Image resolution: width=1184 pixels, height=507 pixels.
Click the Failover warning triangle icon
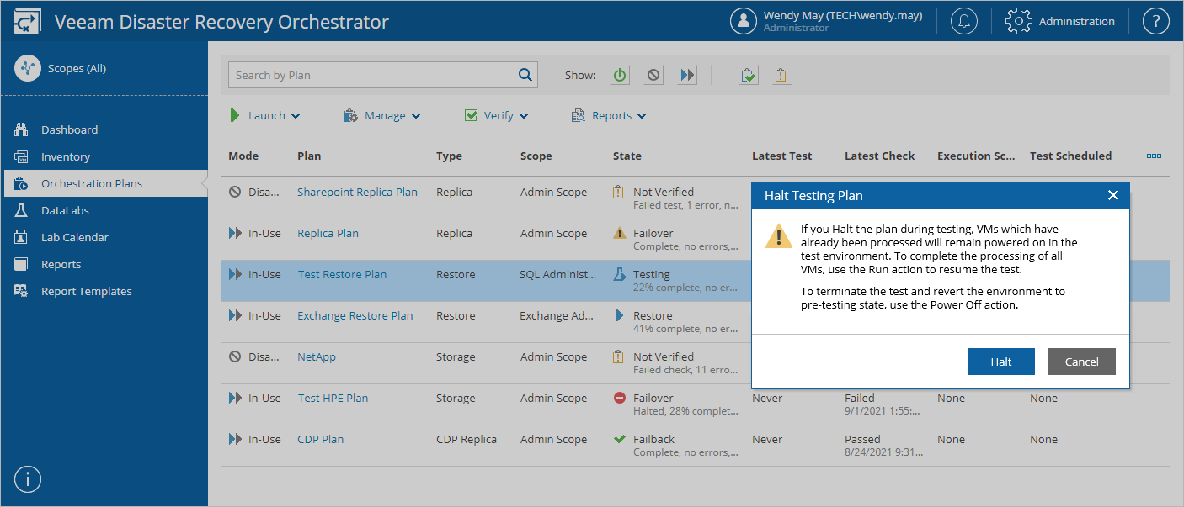620,233
